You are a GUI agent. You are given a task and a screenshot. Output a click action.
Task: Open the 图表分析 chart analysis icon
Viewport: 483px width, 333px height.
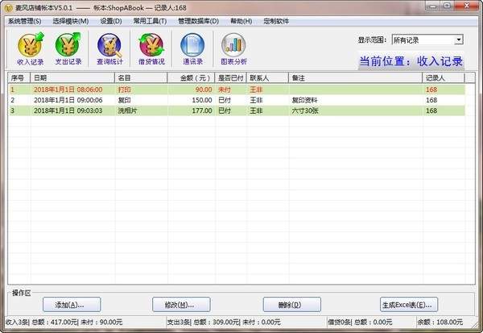point(233,48)
